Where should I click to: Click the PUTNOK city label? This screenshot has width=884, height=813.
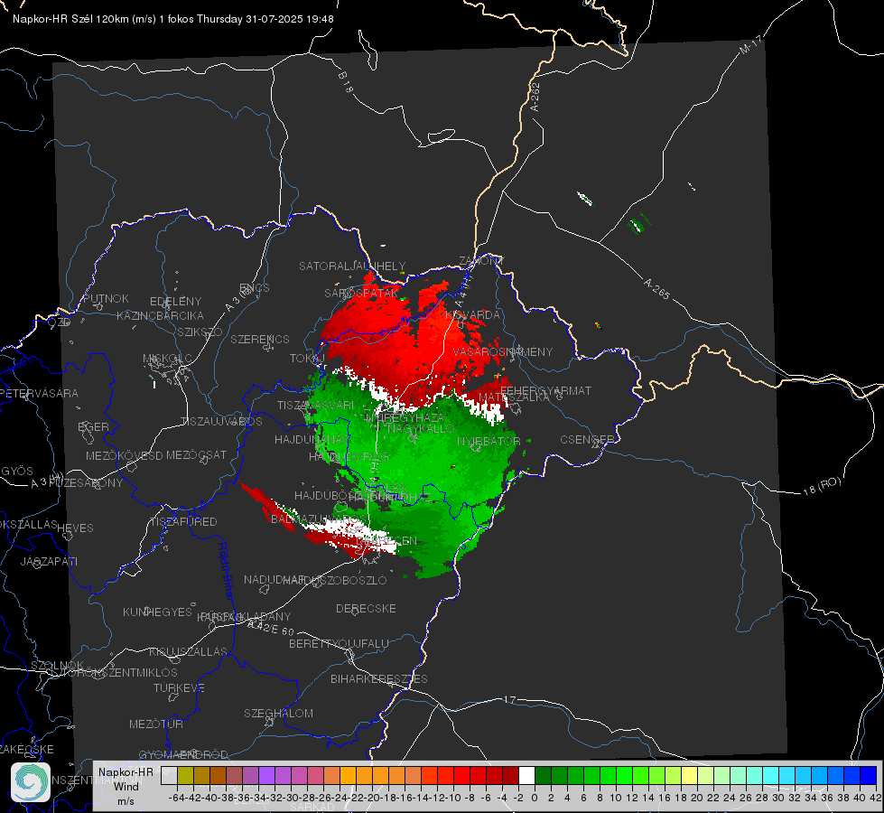(106, 298)
